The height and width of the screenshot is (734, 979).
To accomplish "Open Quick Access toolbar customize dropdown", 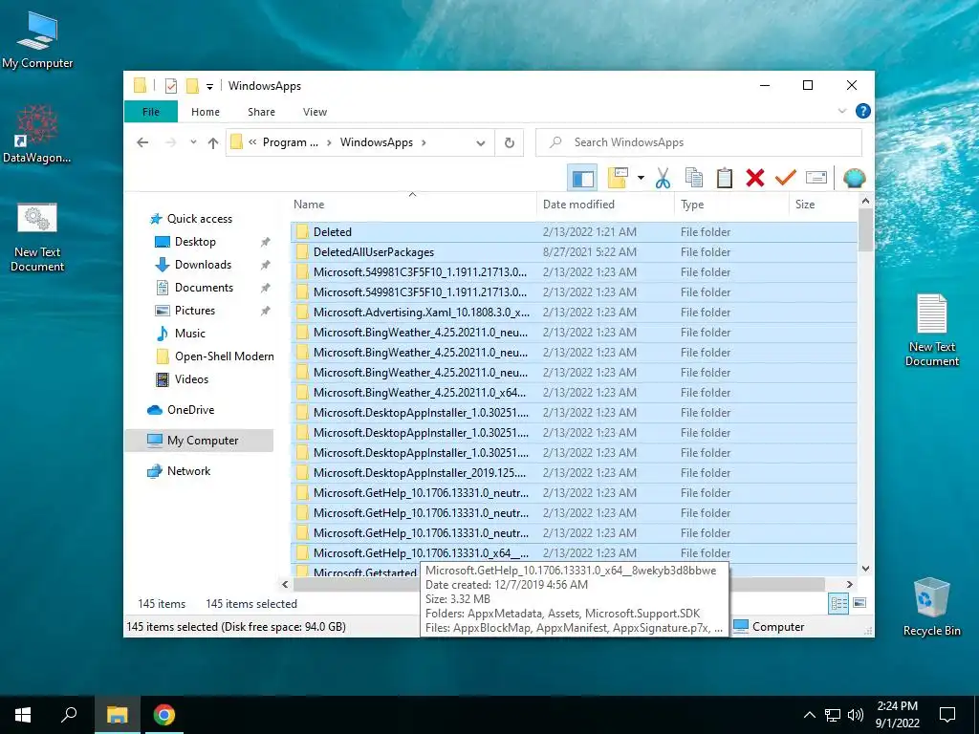I will point(209,86).
